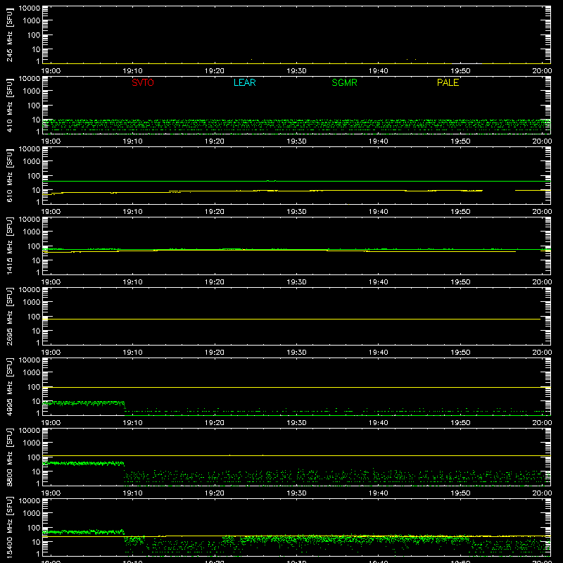Click 19:00 tick below the 245 MHz plot
The image size is (563, 563).
coord(51,71)
